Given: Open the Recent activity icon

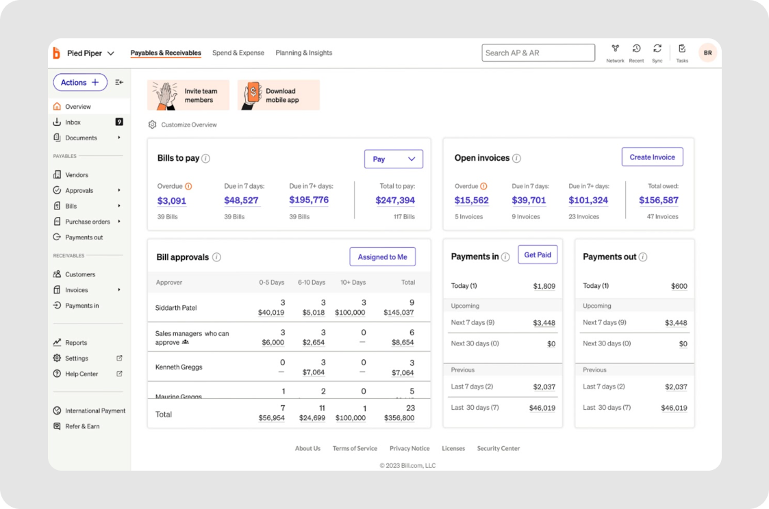Looking at the screenshot, I should pos(636,49).
